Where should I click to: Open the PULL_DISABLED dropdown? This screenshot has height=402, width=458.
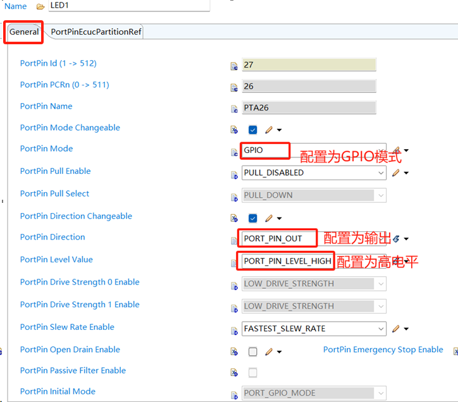tap(314, 173)
